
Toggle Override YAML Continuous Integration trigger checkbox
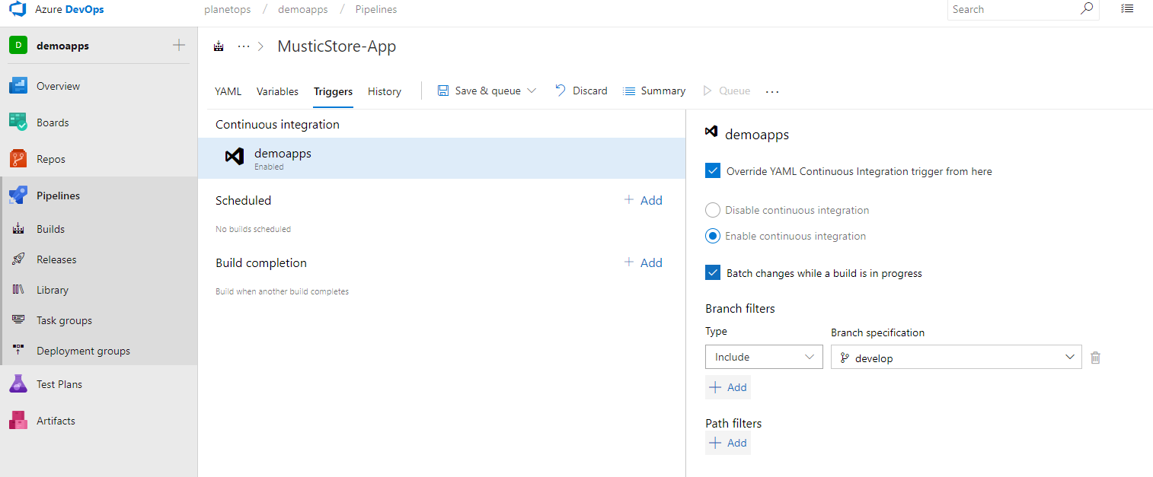pos(713,171)
